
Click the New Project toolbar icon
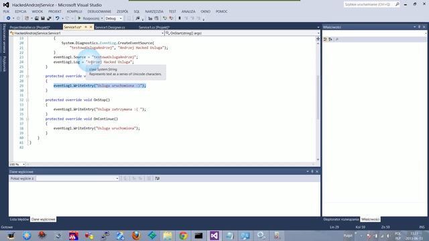[x=27, y=18]
